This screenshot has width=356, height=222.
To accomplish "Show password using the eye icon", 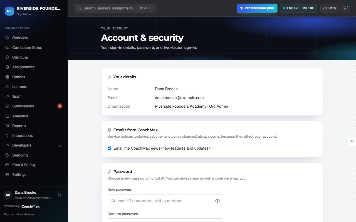I will (x=217, y=201).
